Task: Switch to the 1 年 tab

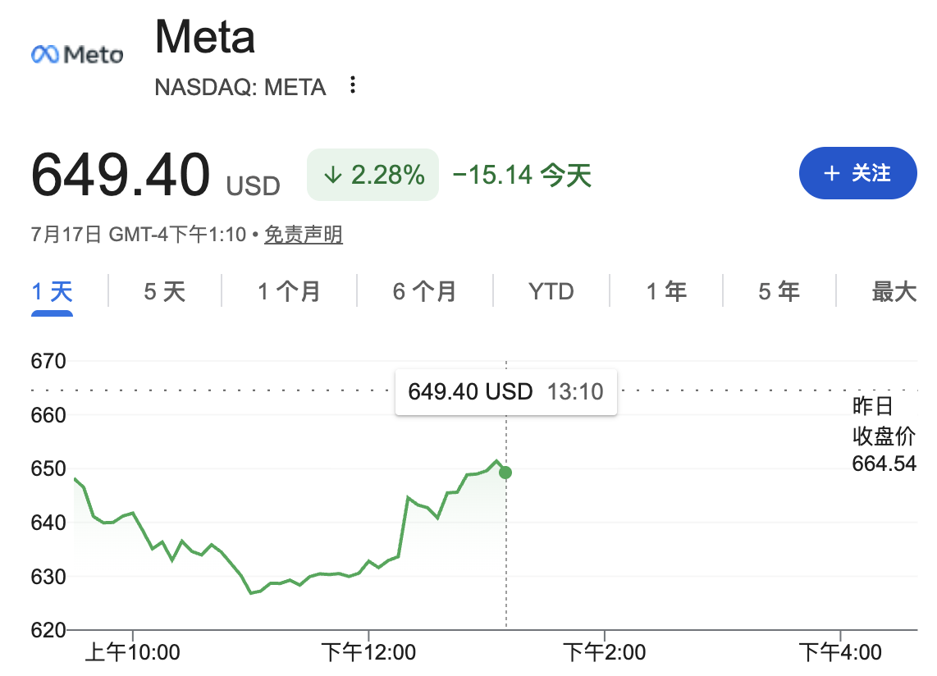Action: pos(666,292)
